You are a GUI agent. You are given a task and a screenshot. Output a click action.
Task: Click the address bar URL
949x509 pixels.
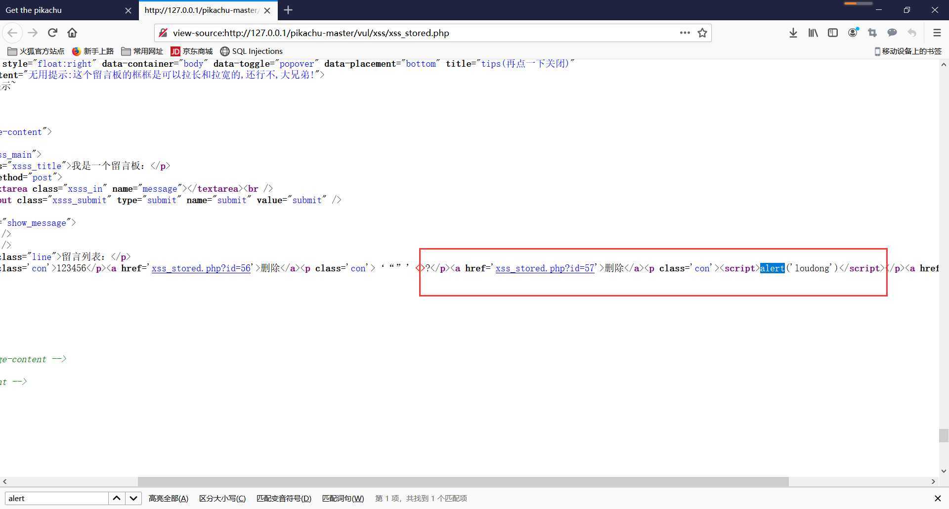click(311, 33)
